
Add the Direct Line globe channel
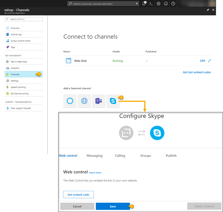[x=84, y=101]
